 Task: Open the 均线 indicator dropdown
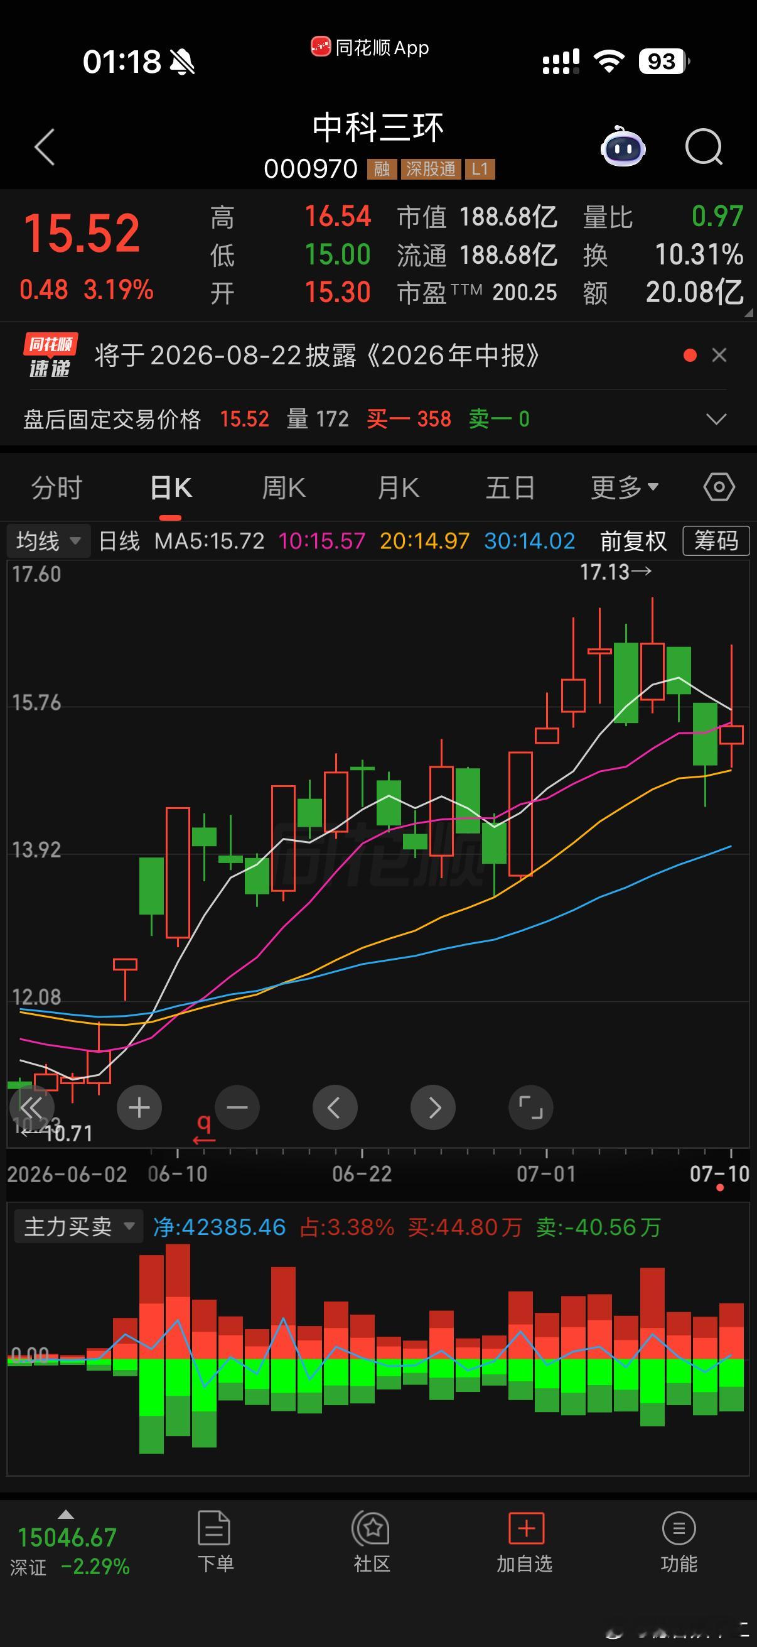point(48,541)
